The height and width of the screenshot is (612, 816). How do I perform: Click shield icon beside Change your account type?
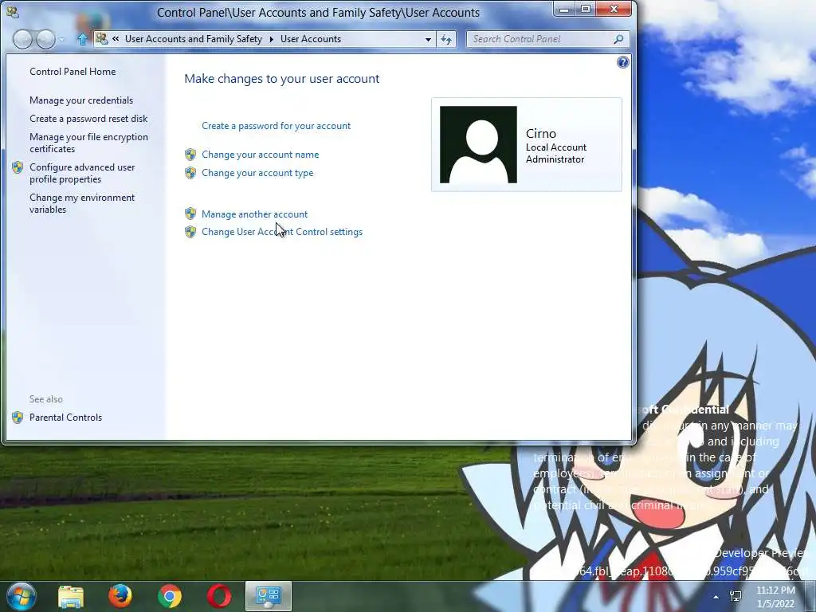point(190,173)
